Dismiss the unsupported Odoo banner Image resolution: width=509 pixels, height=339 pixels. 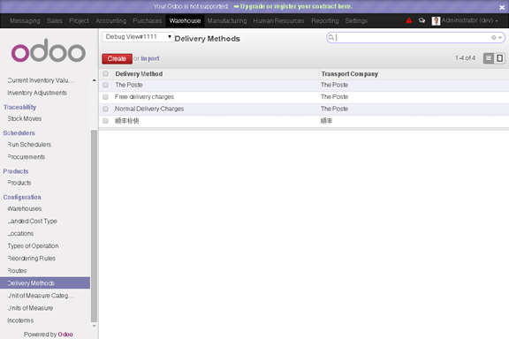[502, 7]
